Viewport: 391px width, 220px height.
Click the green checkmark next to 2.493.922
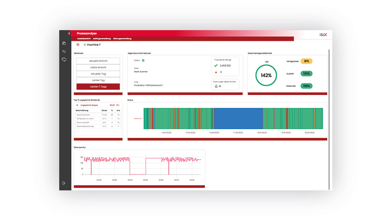pyautogui.click(x=216, y=66)
